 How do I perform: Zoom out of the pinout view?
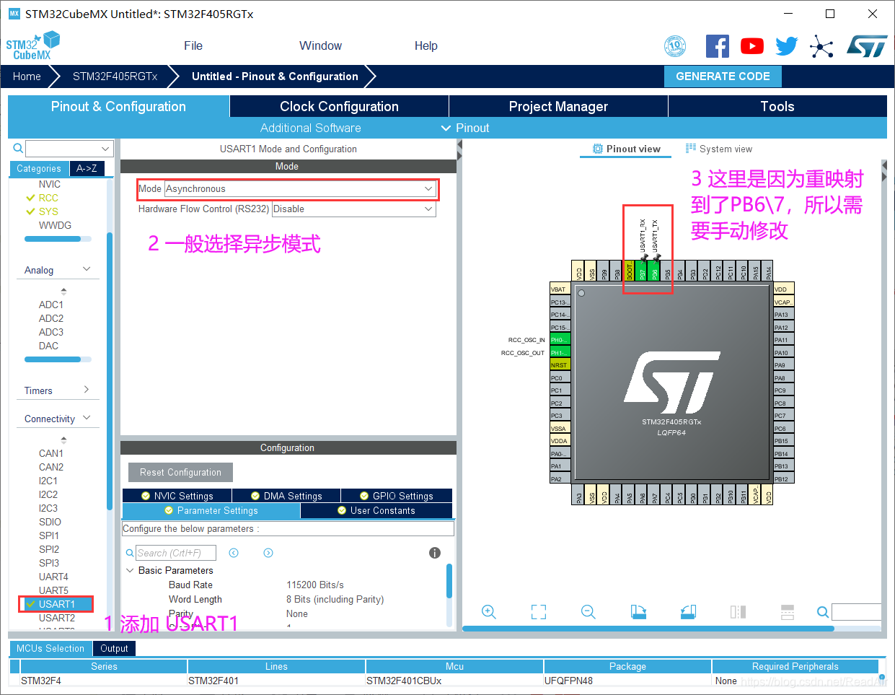click(x=588, y=612)
